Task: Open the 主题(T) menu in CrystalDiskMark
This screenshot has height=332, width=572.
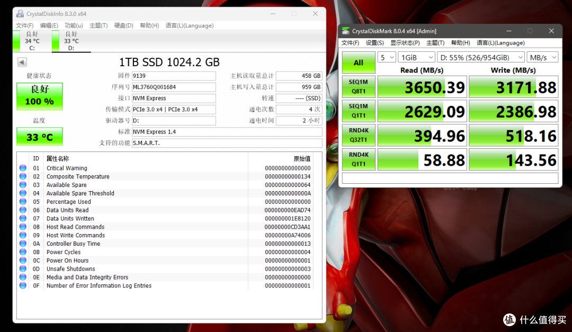Action: [x=435, y=43]
